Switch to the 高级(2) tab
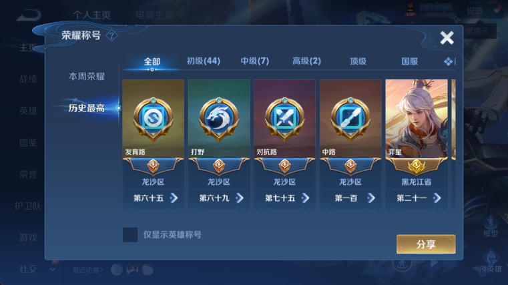508x285 pixels. click(306, 61)
